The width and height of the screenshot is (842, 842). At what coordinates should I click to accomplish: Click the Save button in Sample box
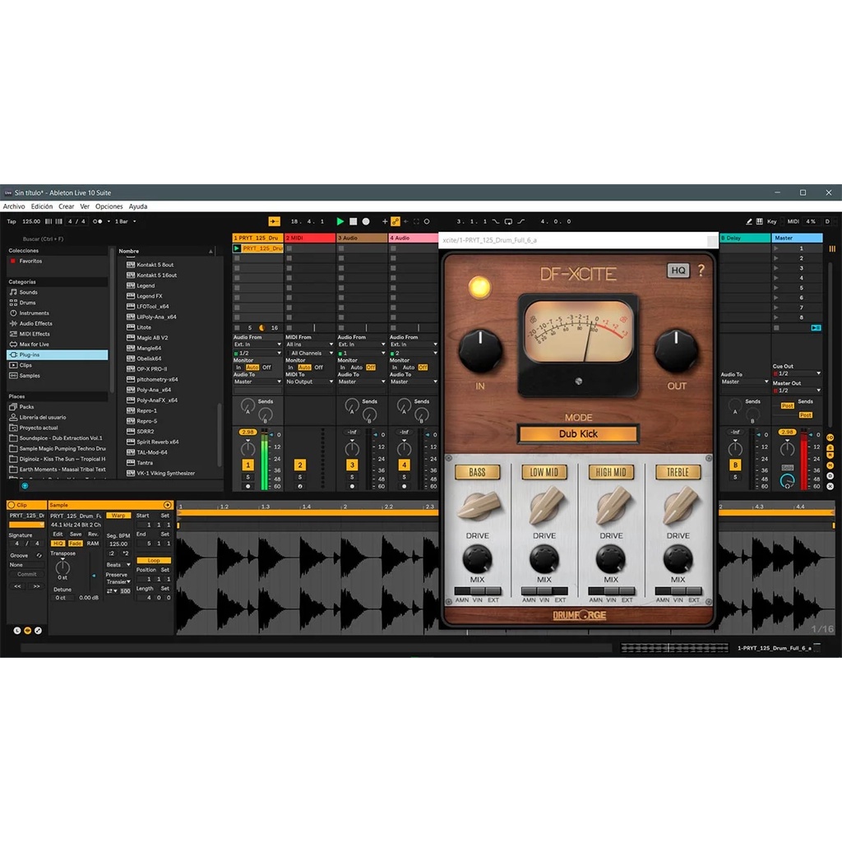[76, 534]
